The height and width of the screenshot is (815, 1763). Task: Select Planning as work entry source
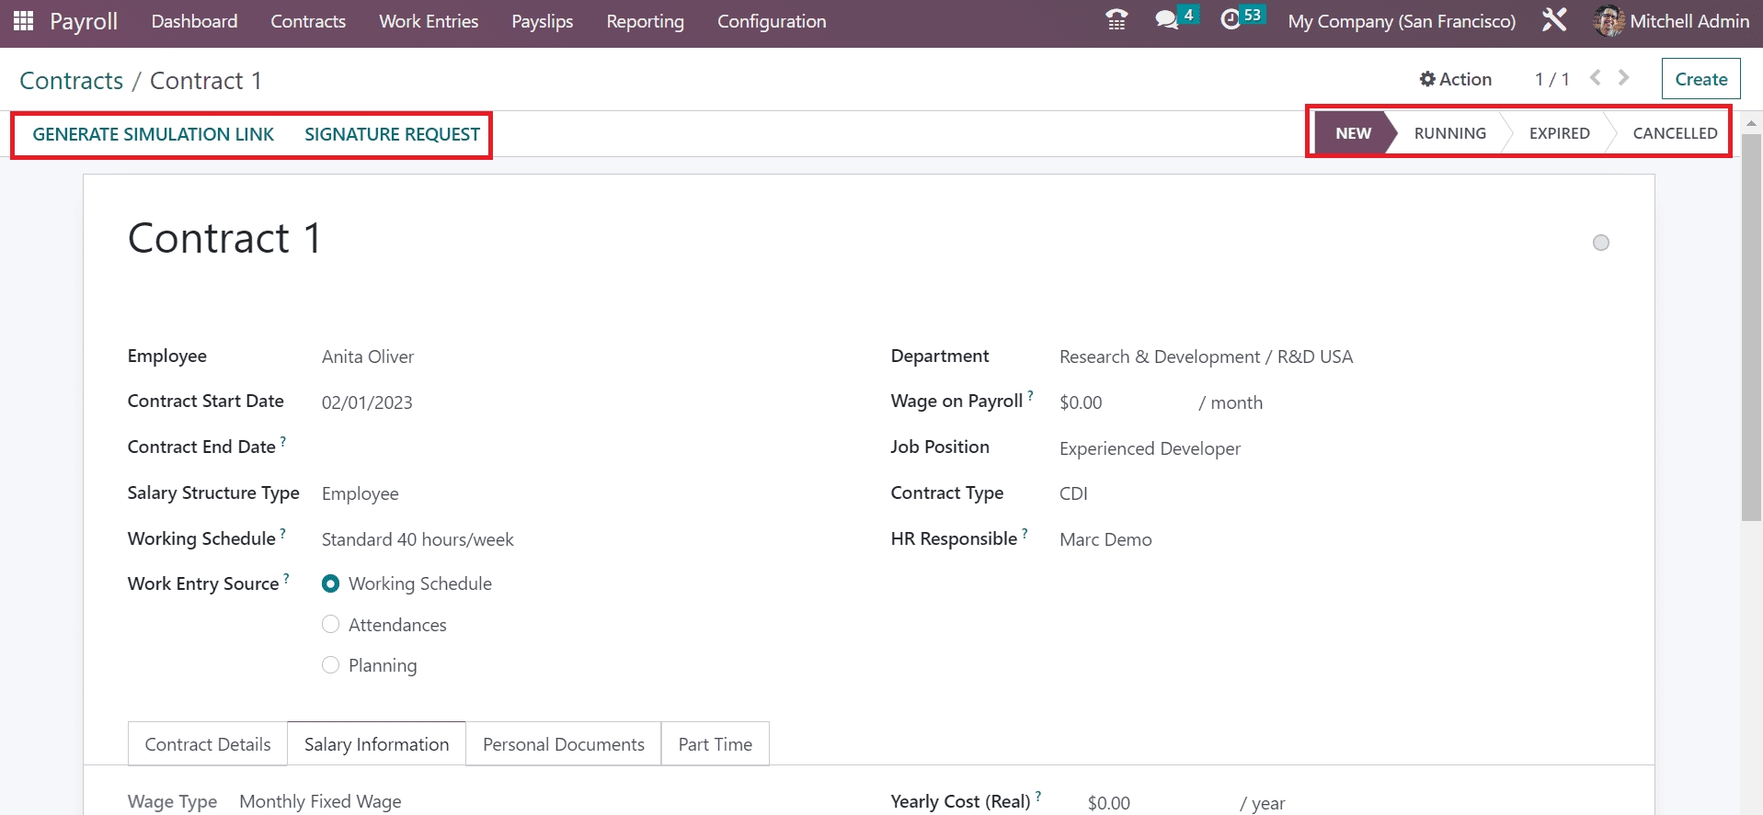[x=331, y=665]
